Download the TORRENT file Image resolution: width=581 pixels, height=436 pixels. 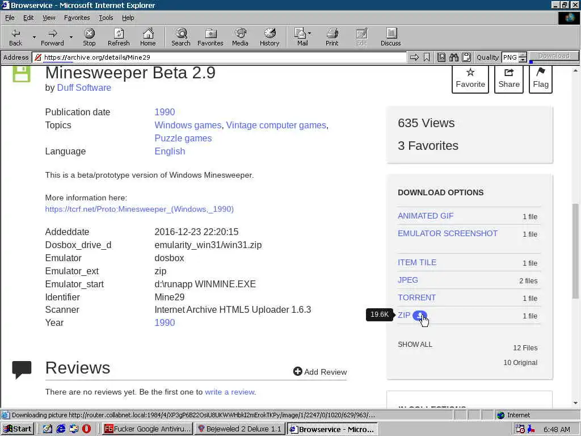416,297
